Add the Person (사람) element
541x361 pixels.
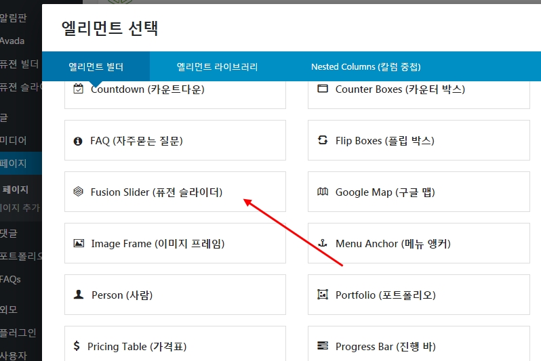click(x=175, y=295)
